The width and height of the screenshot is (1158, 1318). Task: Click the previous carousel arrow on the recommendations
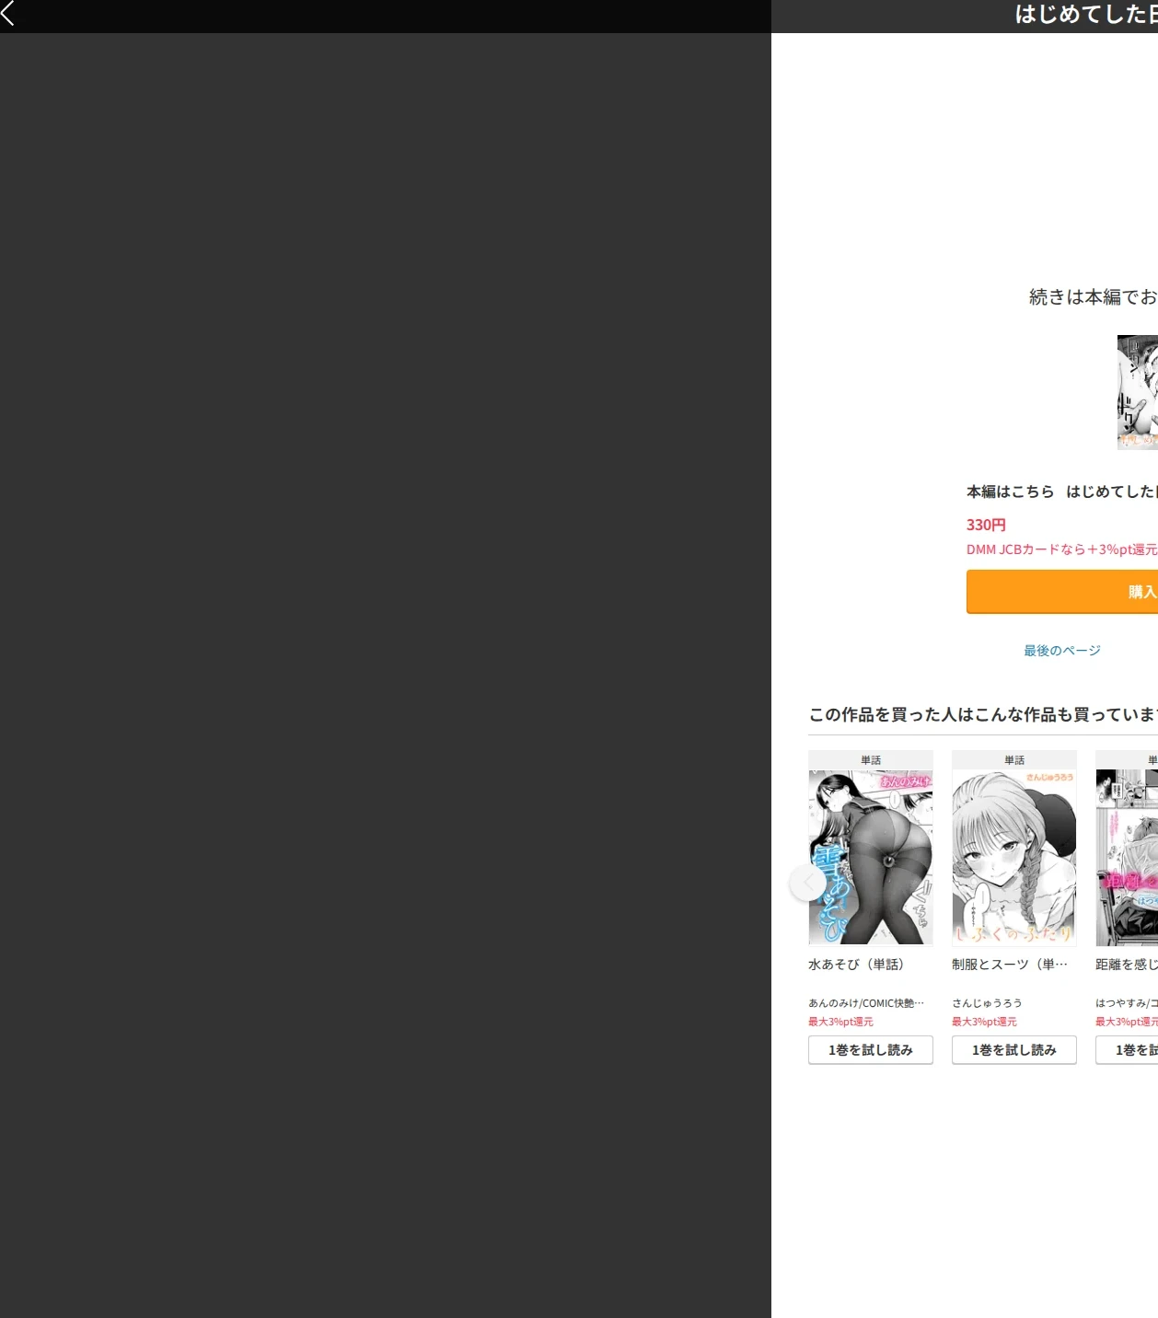(x=807, y=883)
